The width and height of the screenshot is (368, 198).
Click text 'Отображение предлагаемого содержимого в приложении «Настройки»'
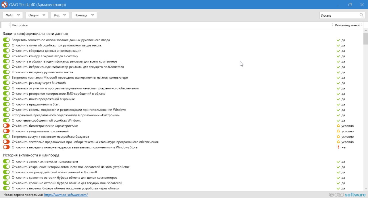(x=66, y=115)
